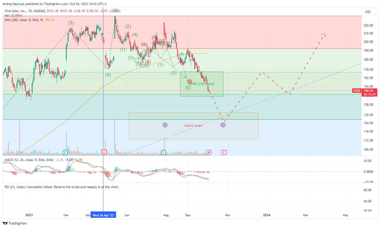Click the Sep label on time axis

point(188,215)
